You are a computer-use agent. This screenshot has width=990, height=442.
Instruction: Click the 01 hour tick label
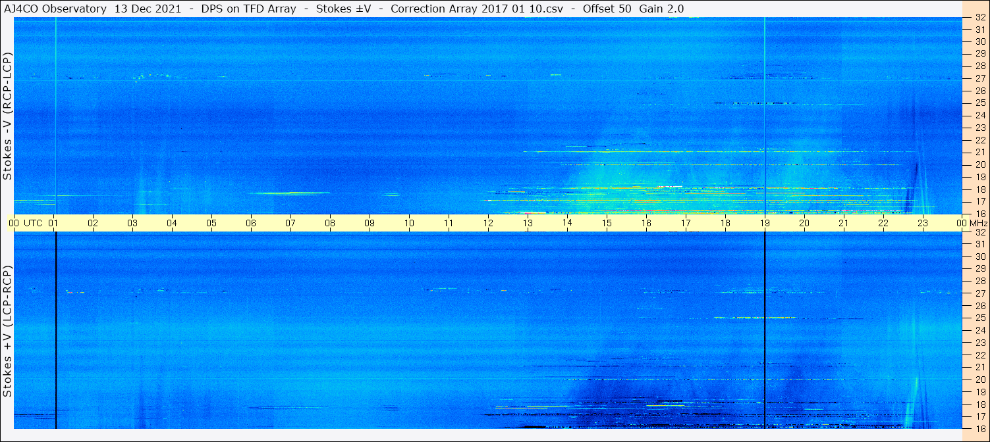coord(53,223)
